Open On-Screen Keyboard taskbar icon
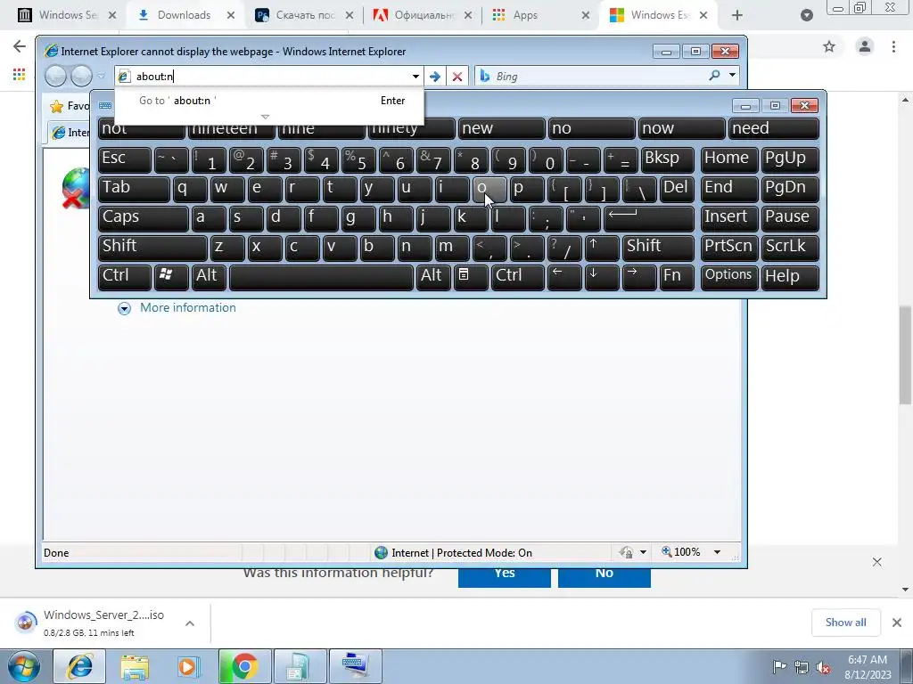This screenshot has width=913, height=684. 355,666
